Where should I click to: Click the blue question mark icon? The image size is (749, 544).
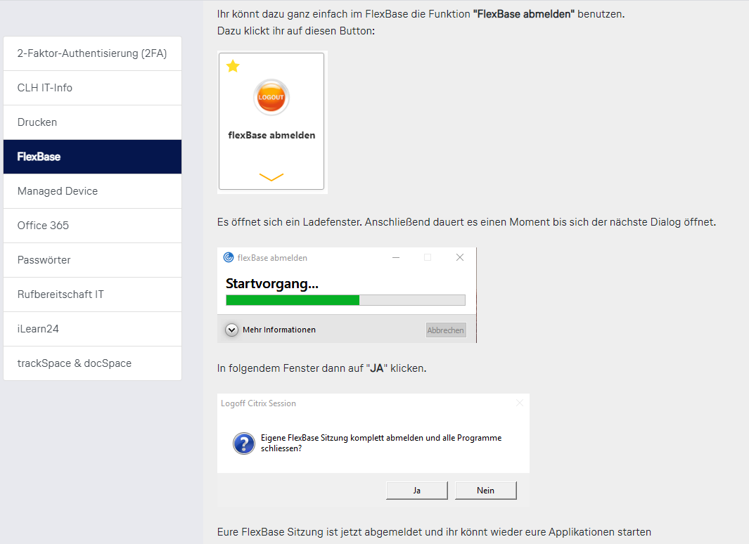[243, 443]
